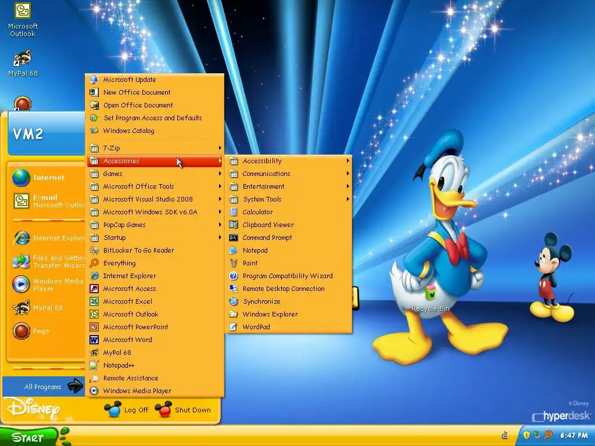Open Remote Assistance in programs list
595x446 pixels.
155,378
